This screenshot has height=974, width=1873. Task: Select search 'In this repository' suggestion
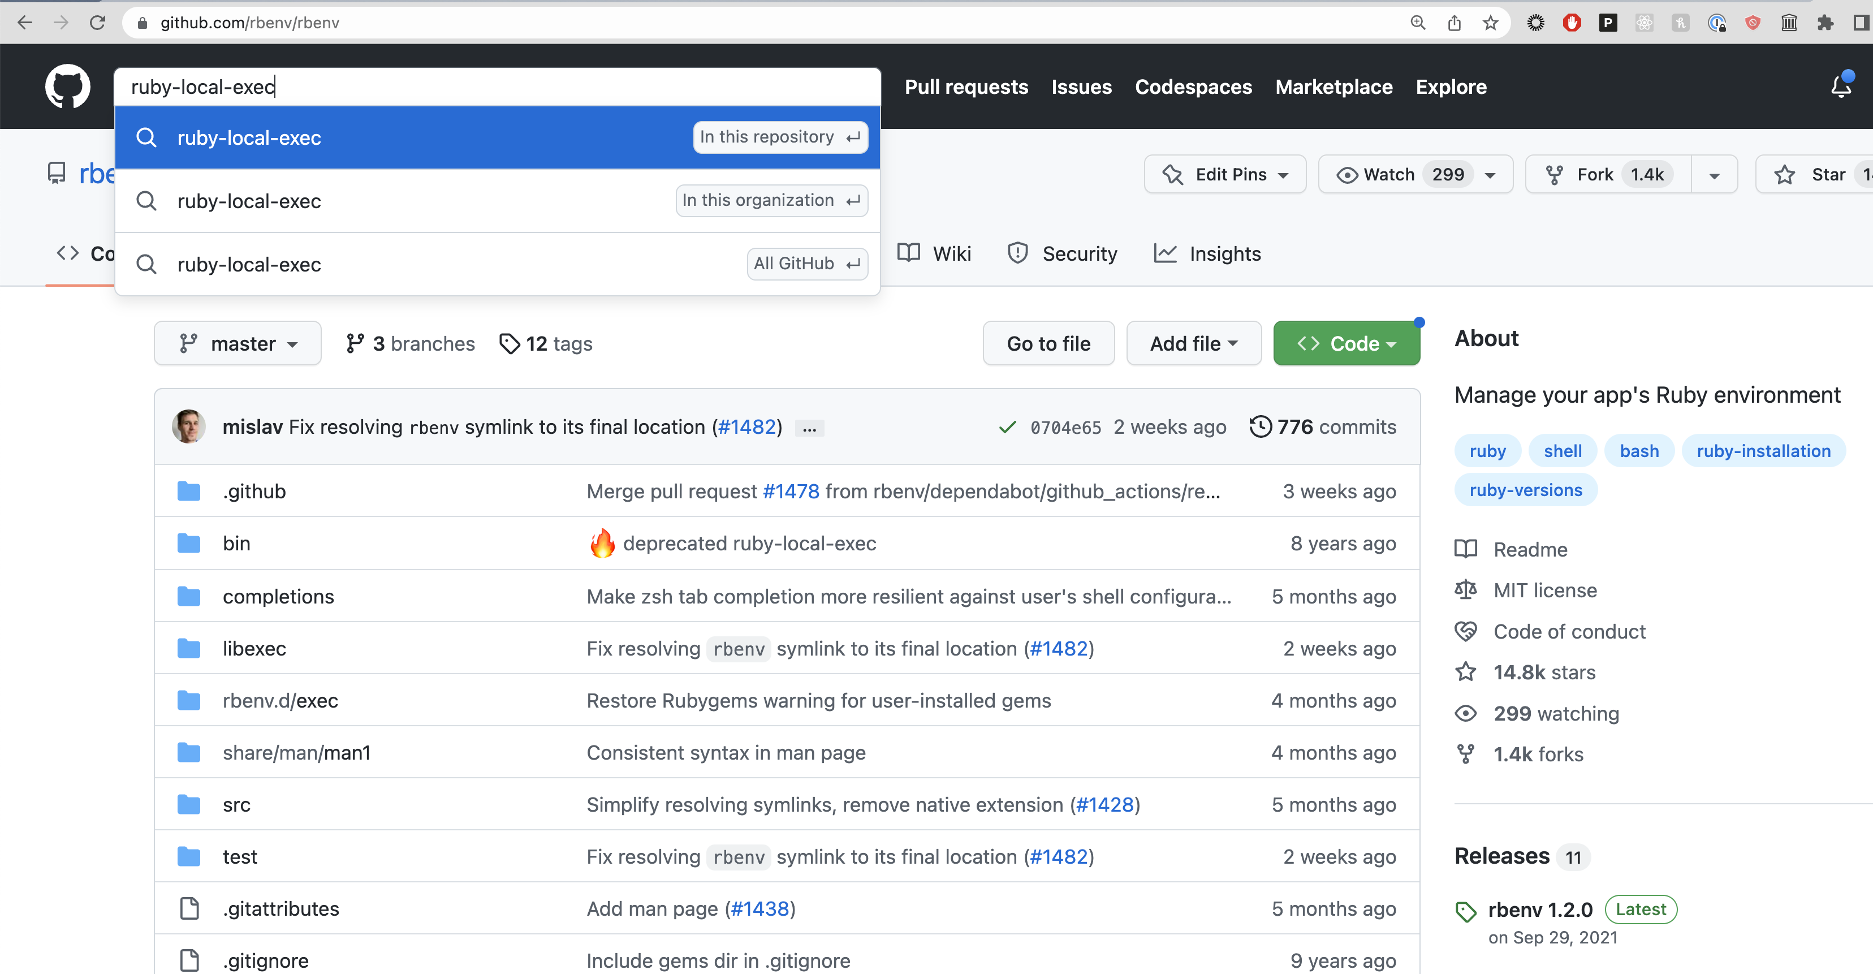pyautogui.click(x=497, y=137)
